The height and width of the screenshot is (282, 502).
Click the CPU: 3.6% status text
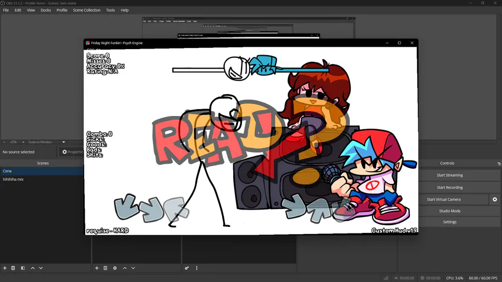click(x=454, y=278)
